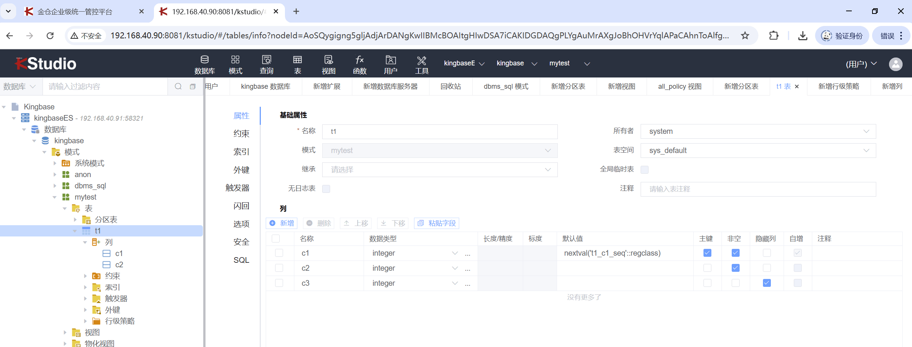
Task: Click the 验证身份 browser button
Action: click(x=842, y=36)
